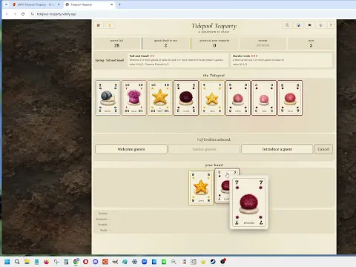Click the guests left counter showing 28
This screenshot has height=267, width=356.
tap(116, 43)
